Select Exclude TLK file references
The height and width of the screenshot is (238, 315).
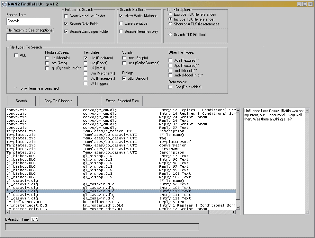tap(170, 14)
